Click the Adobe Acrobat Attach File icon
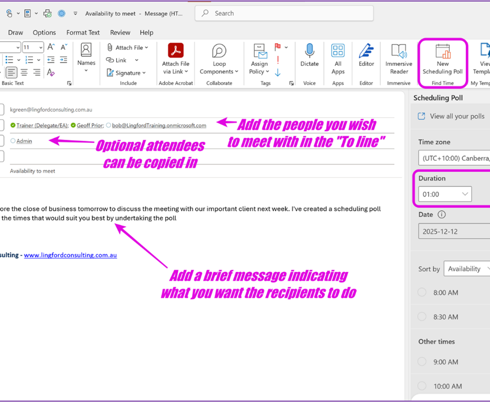The width and height of the screenshot is (490, 402). 175,51
